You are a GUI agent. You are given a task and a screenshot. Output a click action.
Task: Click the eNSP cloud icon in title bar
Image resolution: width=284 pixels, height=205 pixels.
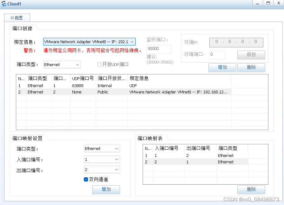4,4
